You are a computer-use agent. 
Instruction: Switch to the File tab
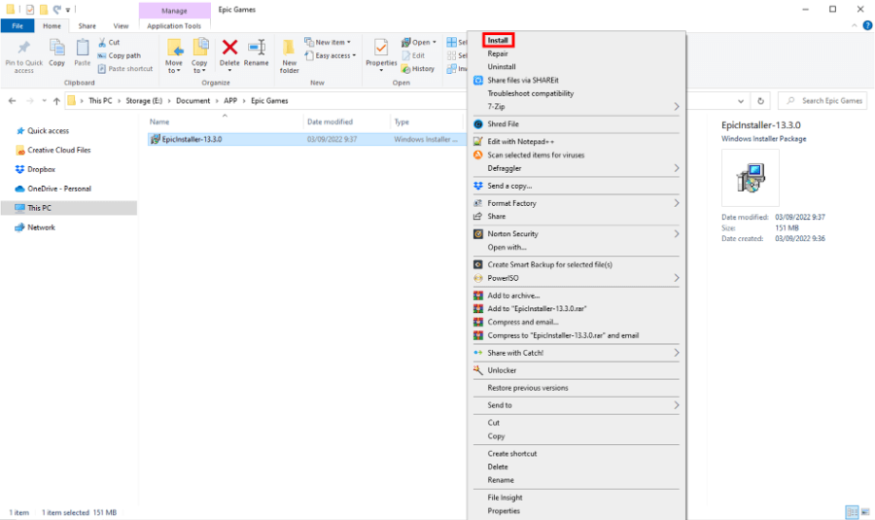pyautogui.click(x=17, y=25)
